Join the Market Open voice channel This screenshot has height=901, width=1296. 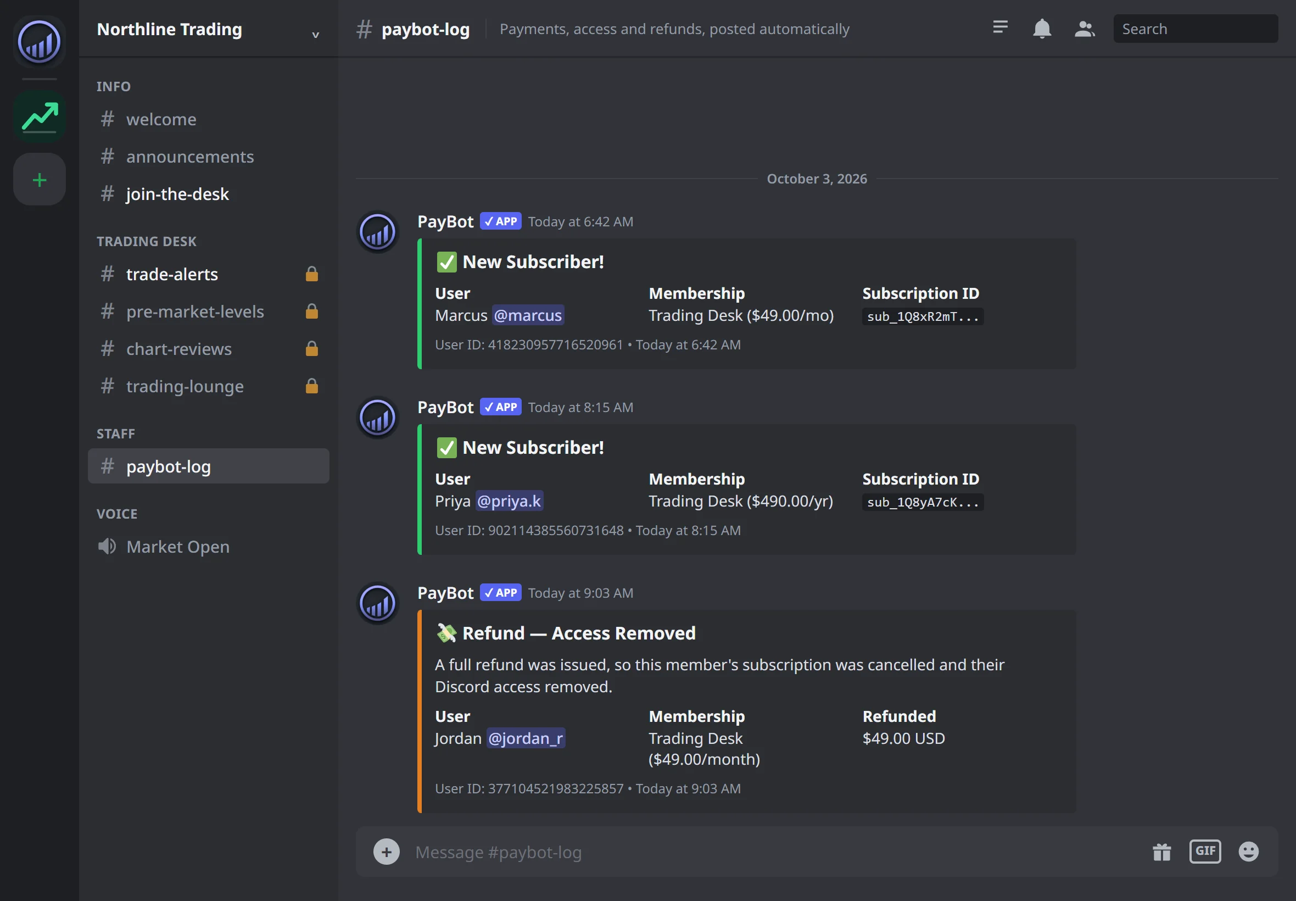click(208, 546)
